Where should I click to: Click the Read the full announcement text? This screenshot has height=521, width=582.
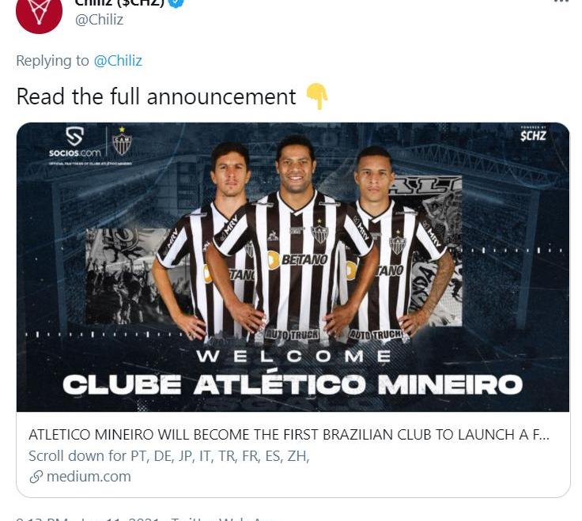click(x=156, y=97)
